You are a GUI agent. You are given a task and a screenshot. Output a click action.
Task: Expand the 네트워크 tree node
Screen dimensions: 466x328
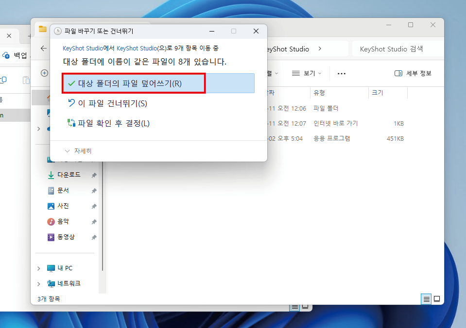[x=39, y=284]
